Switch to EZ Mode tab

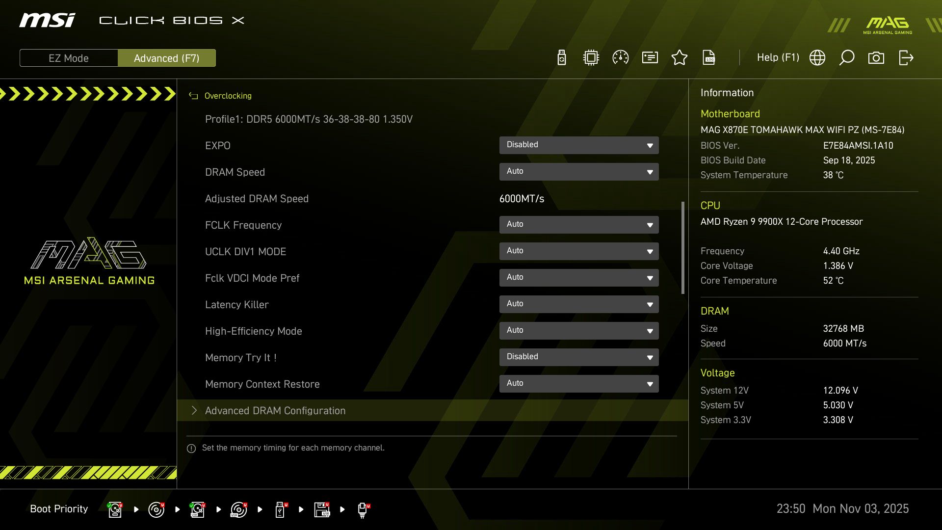tap(69, 58)
